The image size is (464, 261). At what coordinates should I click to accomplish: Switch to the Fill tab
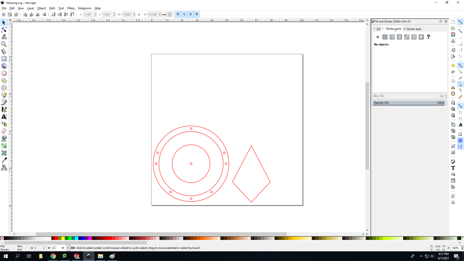[377, 29]
